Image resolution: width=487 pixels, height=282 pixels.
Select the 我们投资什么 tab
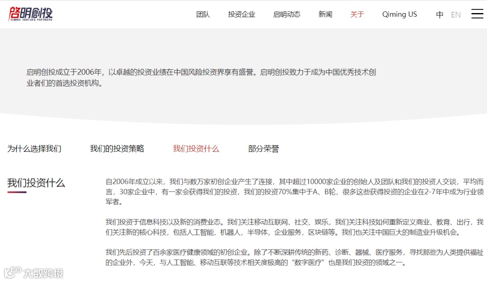click(196, 149)
